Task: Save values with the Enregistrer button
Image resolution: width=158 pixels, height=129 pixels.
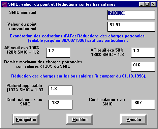Action: pos(26,120)
